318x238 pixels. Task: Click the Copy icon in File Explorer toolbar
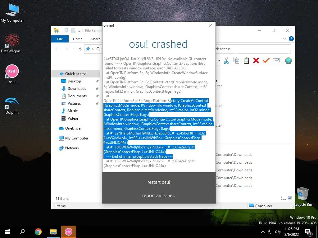pyautogui.click(x=236, y=60)
